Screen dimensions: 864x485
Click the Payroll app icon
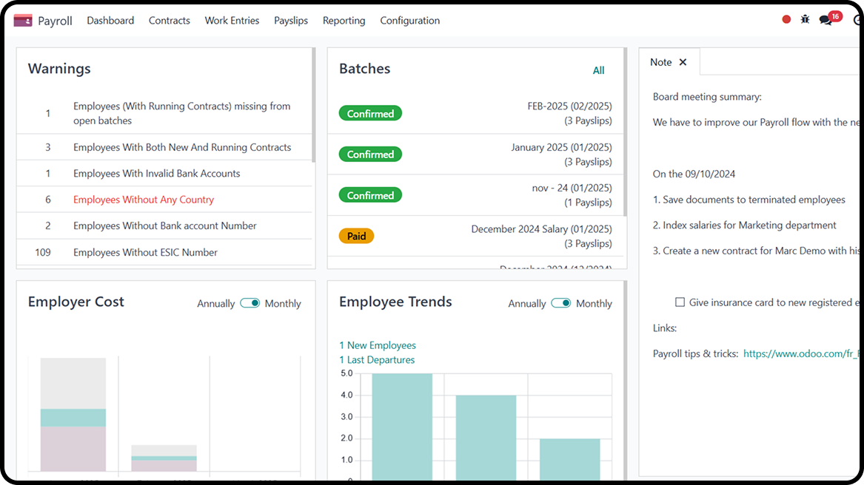click(23, 21)
